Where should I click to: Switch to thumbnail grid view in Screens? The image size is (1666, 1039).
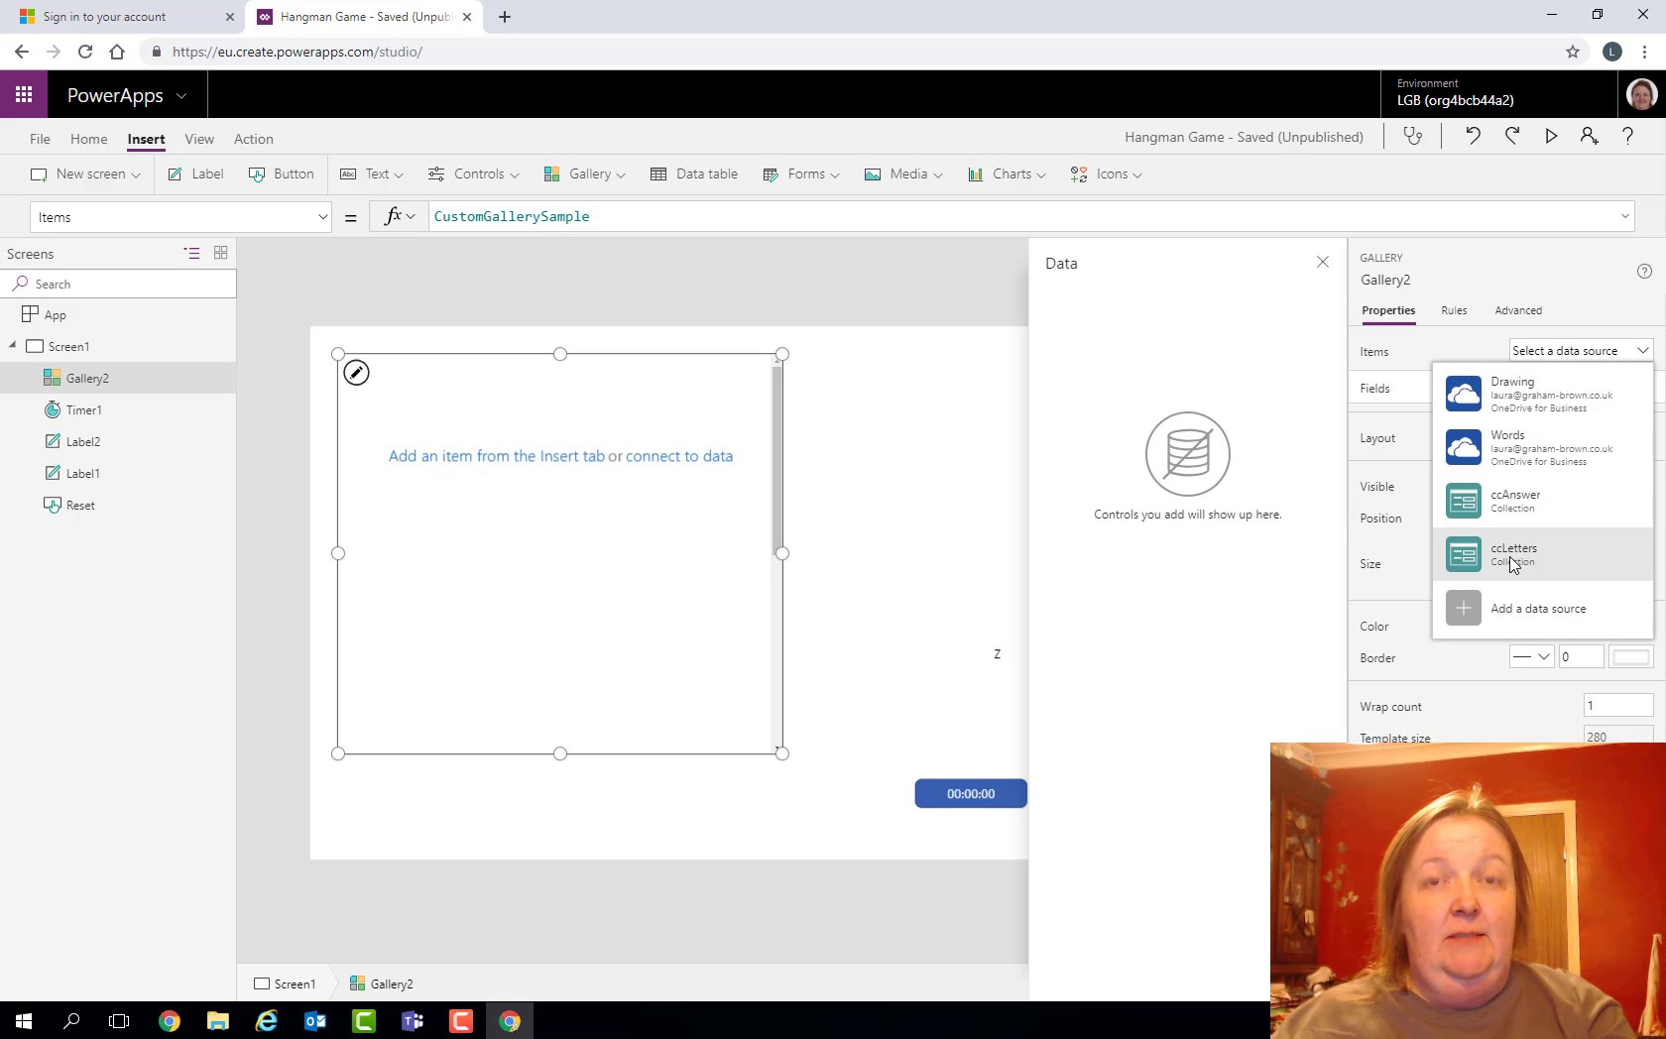click(220, 254)
